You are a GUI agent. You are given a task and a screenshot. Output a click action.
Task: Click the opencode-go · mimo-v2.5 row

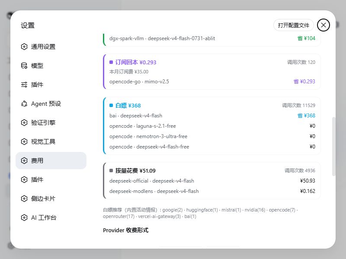(x=212, y=82)
